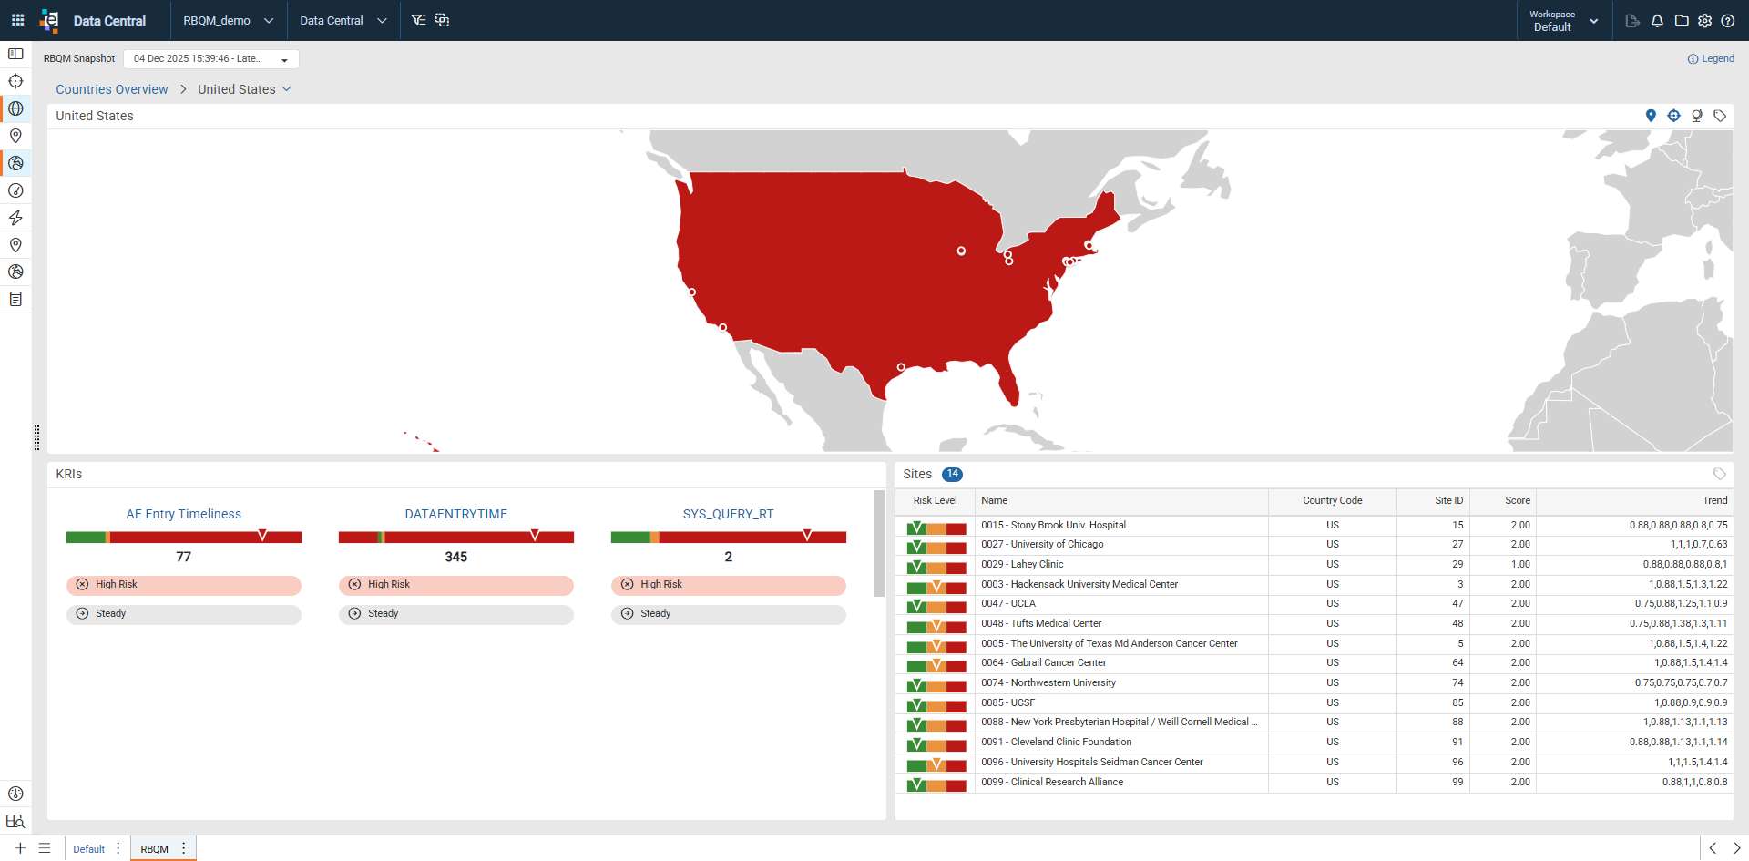Open the document report icon in sidebar

[x=15, y=299]
